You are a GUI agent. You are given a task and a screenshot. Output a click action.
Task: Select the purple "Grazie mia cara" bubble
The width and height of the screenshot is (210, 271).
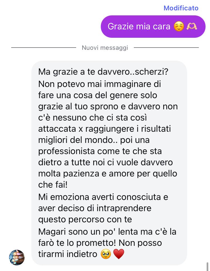(153, 27)
